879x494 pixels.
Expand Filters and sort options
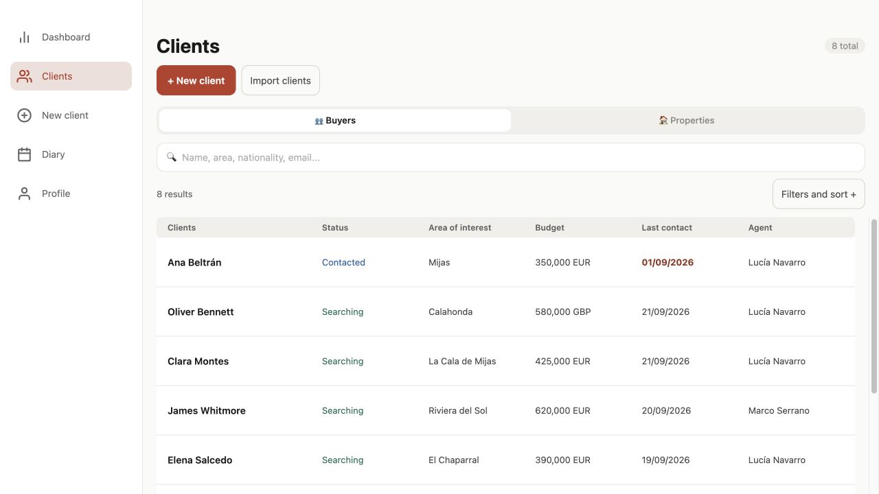pyautogui.click(x=819, y=194)
